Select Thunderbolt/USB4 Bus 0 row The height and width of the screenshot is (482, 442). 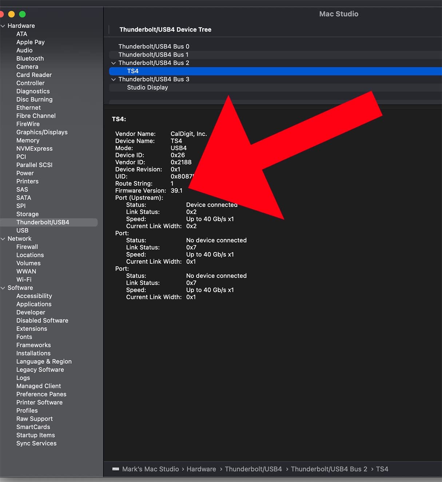(x=275, y=47)
